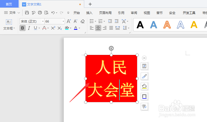The height and width of the screenshot is (122, 207).
Task: Toggle Underline formatting
Action: (x=35, y=28)
